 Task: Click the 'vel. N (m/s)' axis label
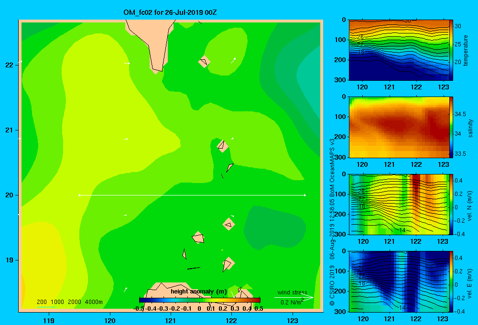click(x=470, y=206)
